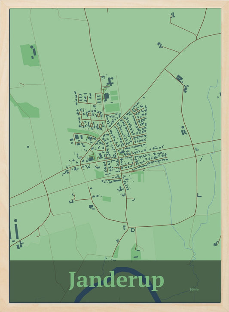Click the farm buildings in the top right corner
The height and width of the screenshot is (312, 229).
(x=173, y=15)
